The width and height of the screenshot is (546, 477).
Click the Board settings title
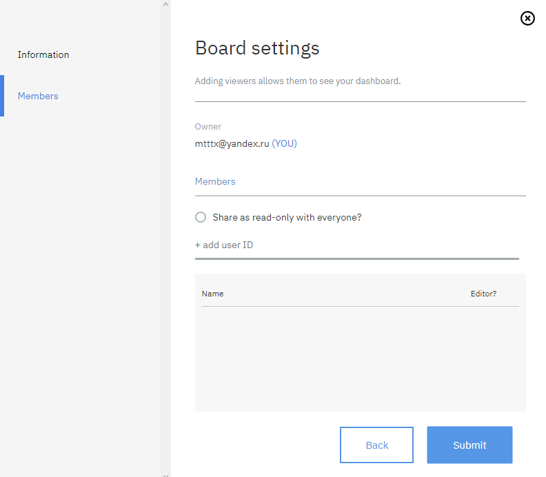[257, 48]
